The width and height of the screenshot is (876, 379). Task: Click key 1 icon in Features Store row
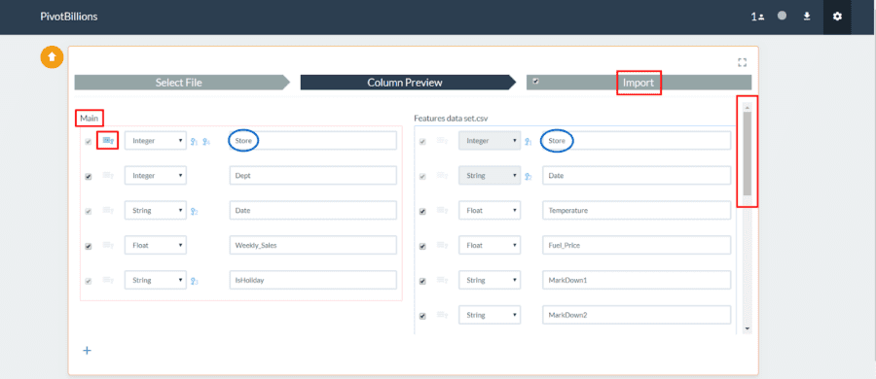(x=529, y=142)
